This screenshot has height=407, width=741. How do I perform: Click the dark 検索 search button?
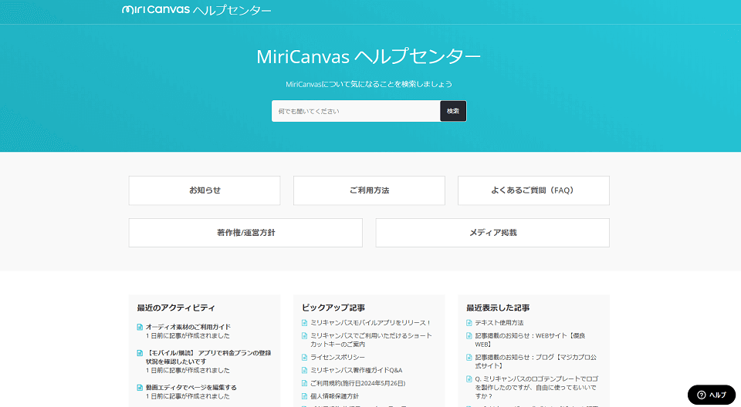coord(453,111)
